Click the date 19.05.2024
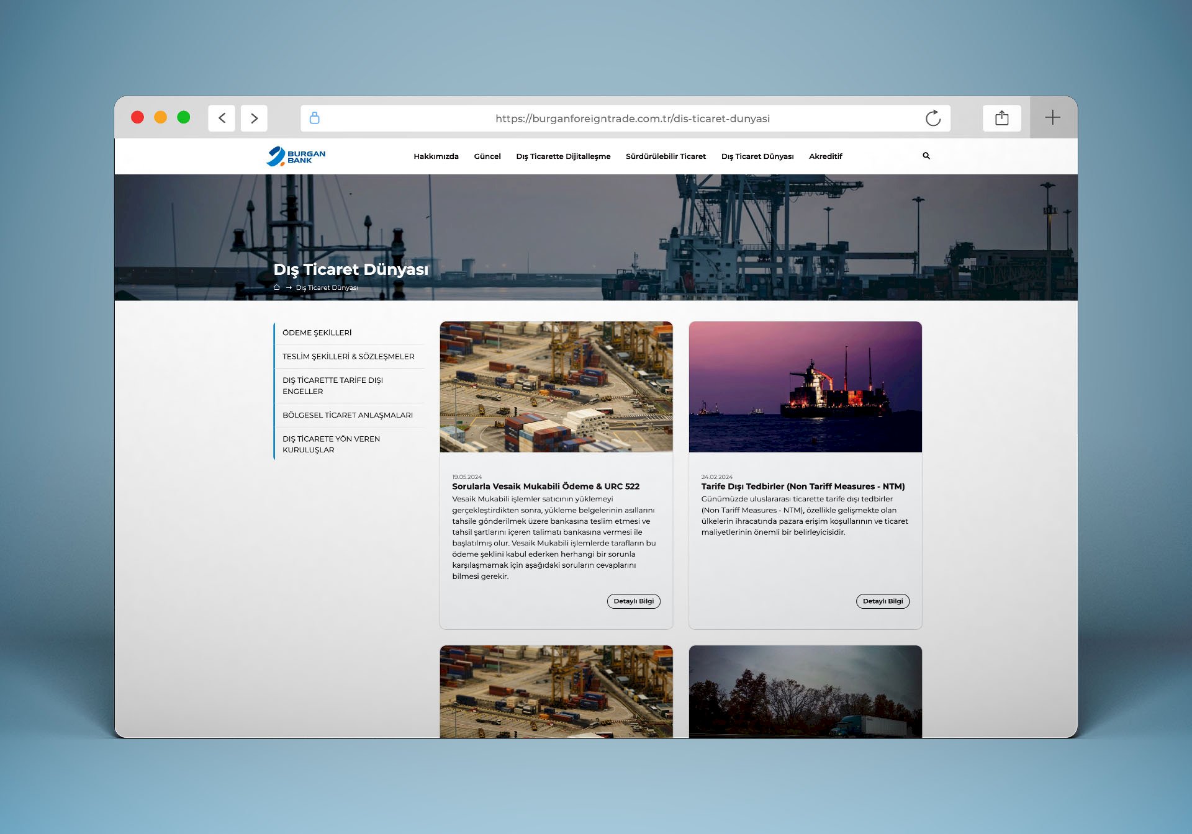 click(467, 477)
